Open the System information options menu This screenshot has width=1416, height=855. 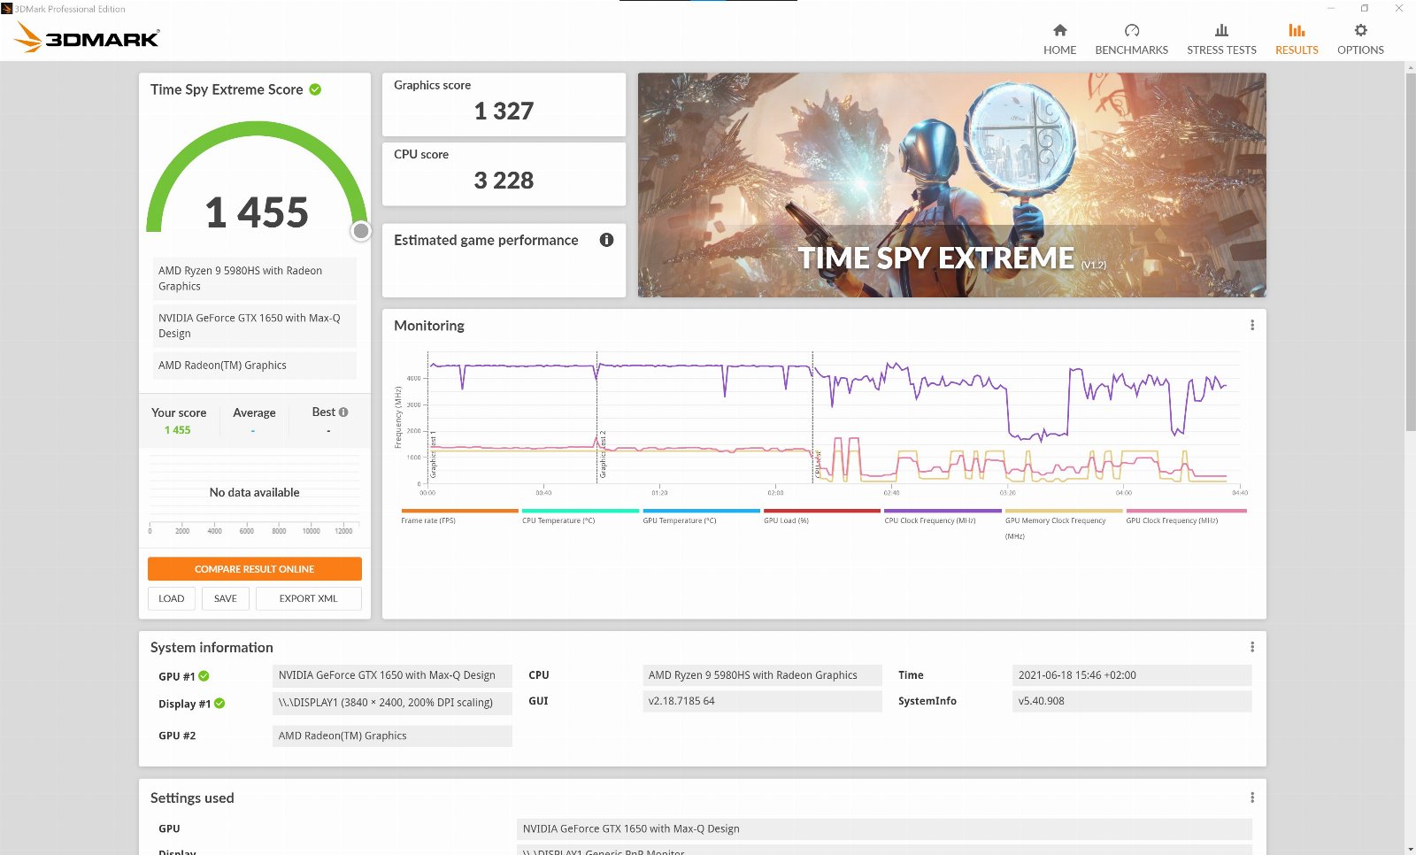pyautogui.click(x=1252, y=647)
